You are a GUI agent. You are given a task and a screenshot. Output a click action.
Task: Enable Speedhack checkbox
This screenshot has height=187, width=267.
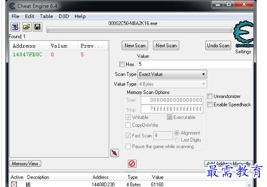(210, 104)
